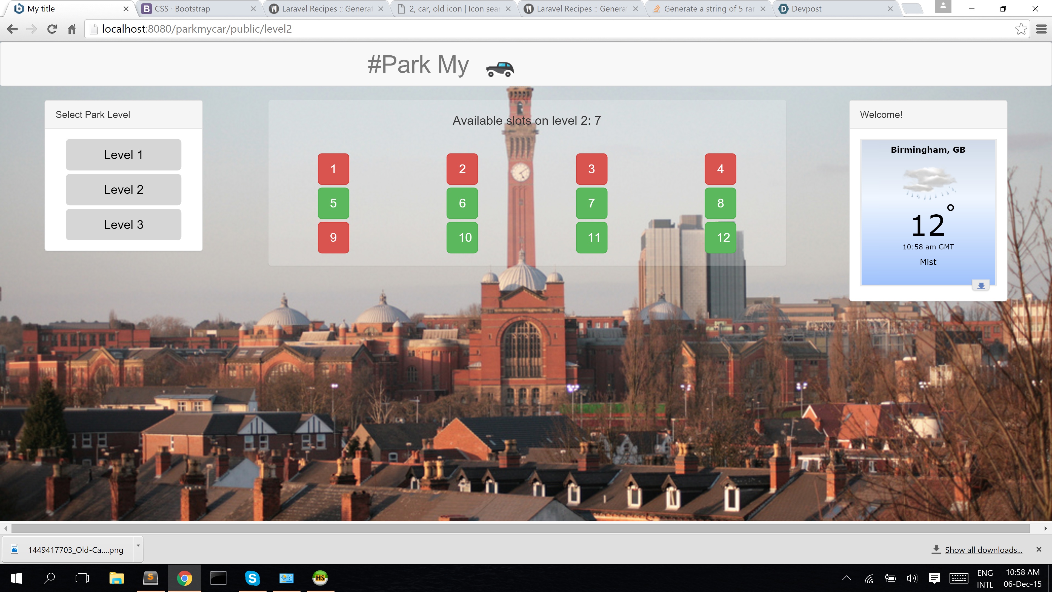Open Chrome hamburger menu

tap(1041, 29)
